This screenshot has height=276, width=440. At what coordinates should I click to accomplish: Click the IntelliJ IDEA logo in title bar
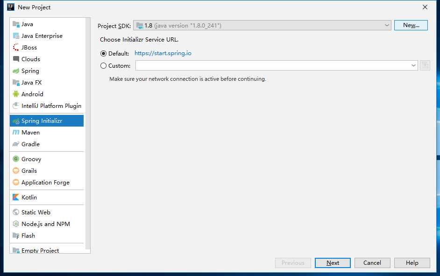click(x=11, y=7)
